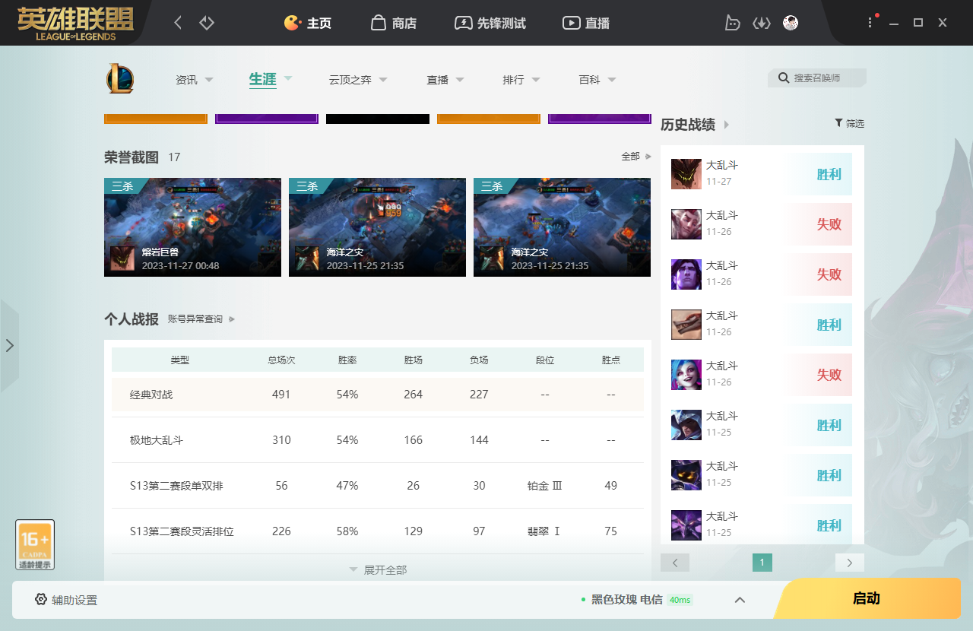Click the blue-haired Jinx champion icon
The width and height of the screenshot is (973, 631).
click(686, 375)
